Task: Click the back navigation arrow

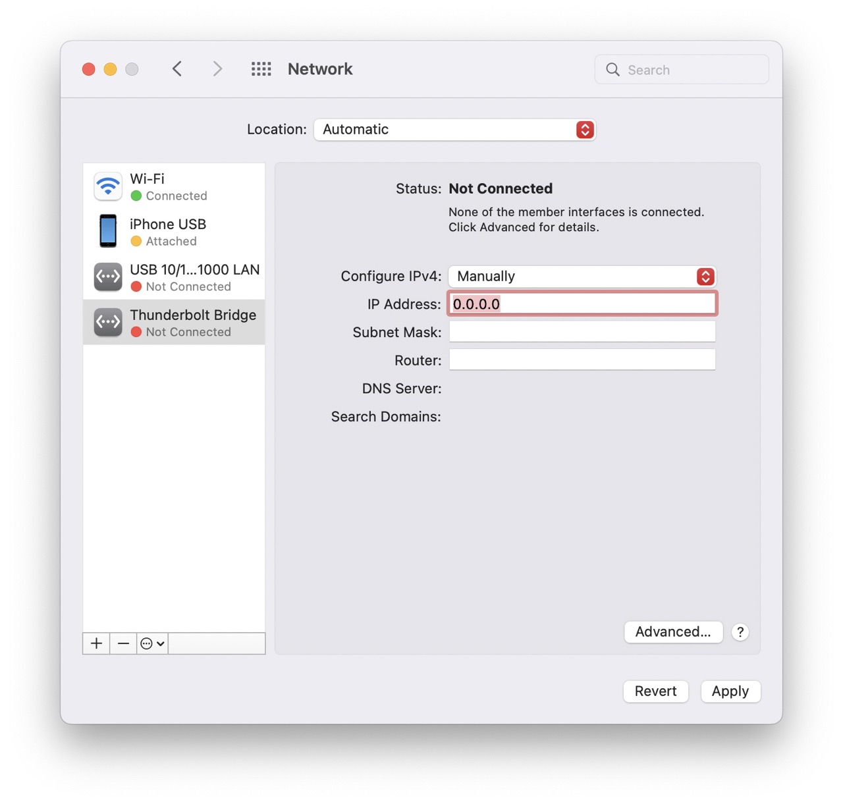Action: click(x=177, y=68)
